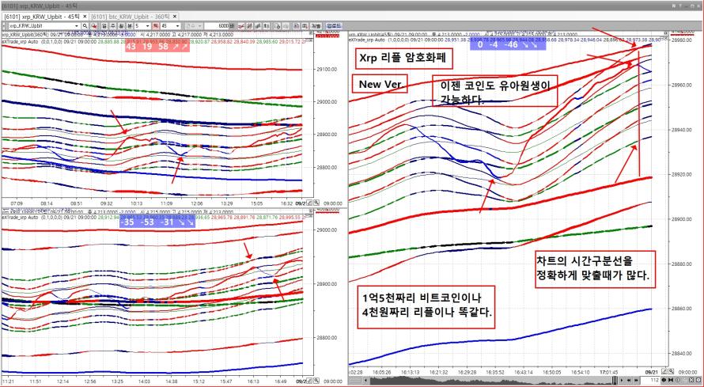
Task: Click the pencil edit icon under the bottom-left chart
Action: 310,380
